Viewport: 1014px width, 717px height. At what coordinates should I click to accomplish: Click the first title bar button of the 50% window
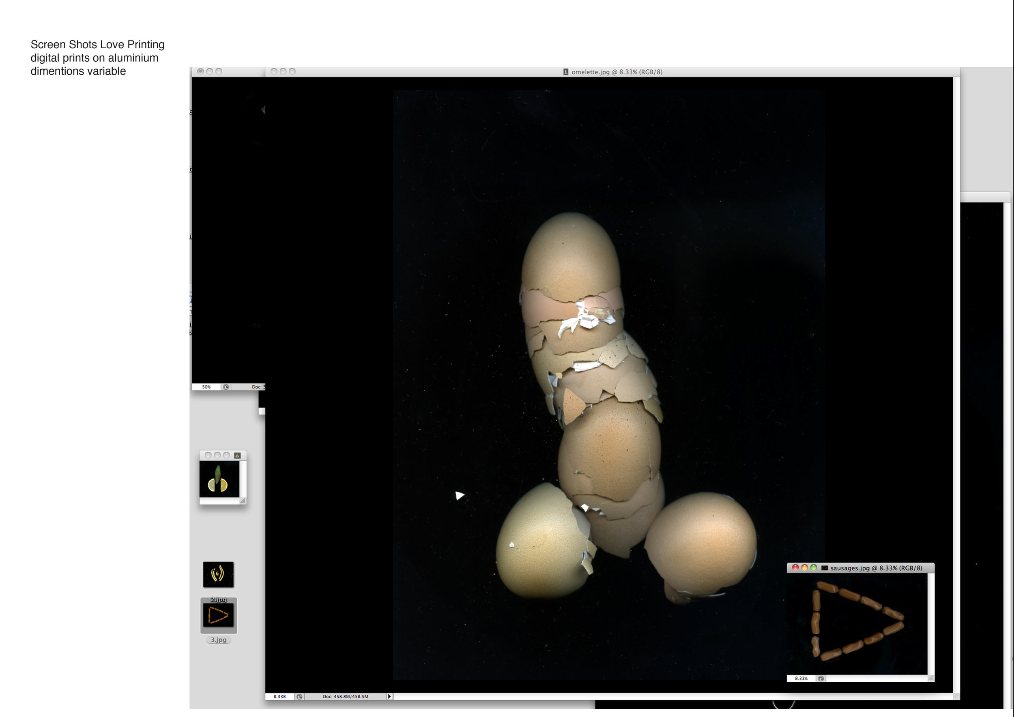(200, 71)
